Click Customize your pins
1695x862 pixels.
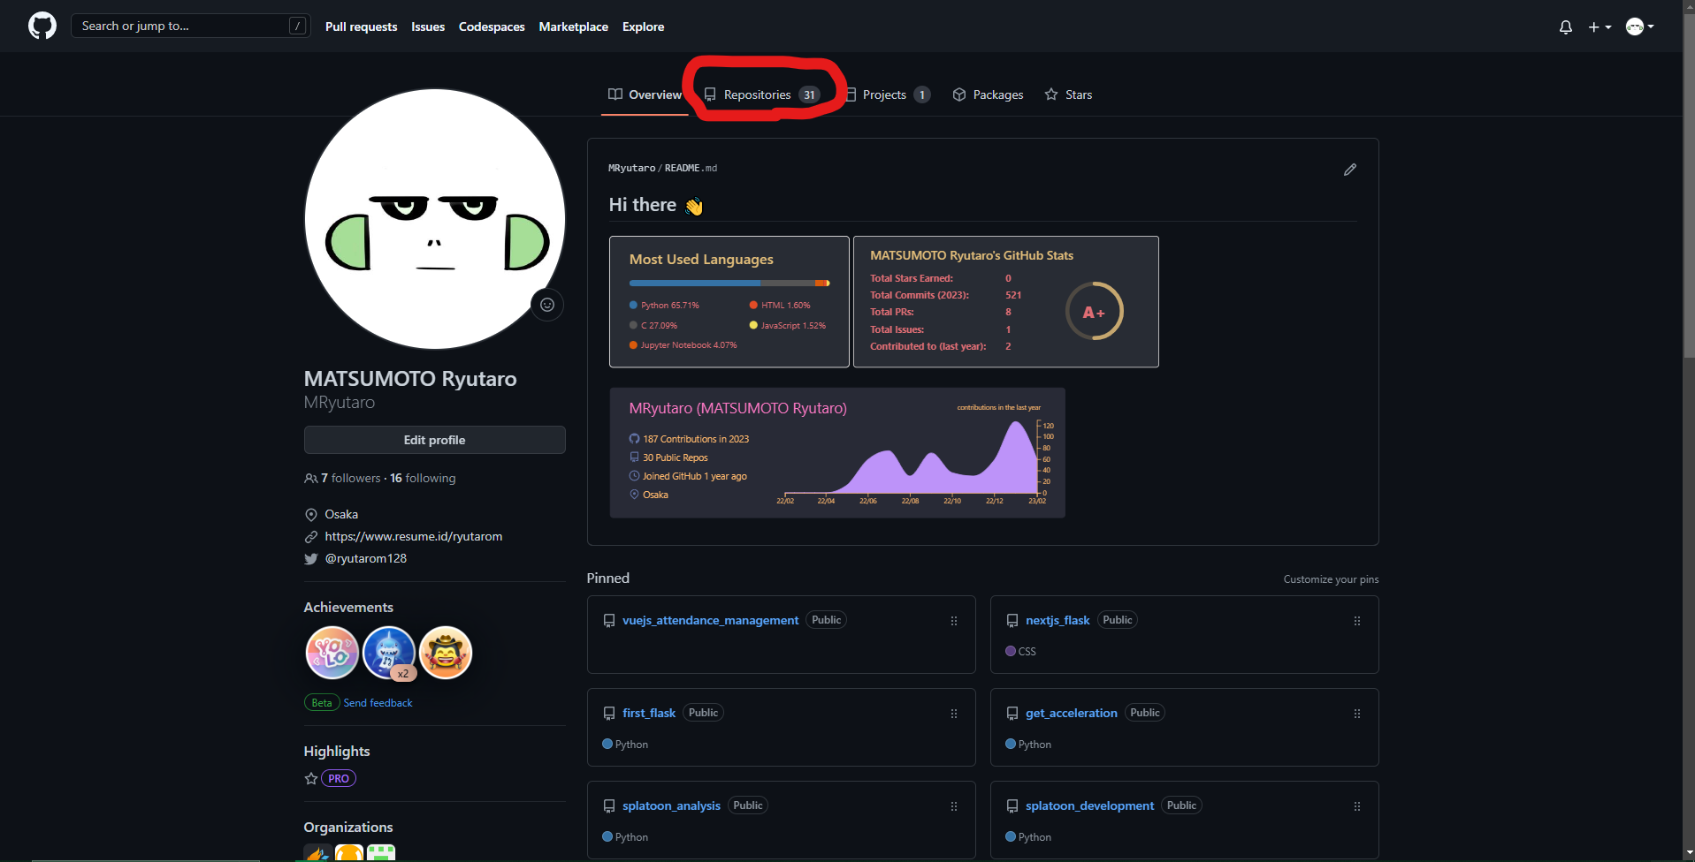pos(1331,579)
